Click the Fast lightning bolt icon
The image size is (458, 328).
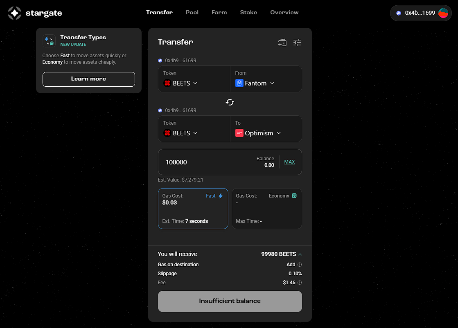[221, 196]
